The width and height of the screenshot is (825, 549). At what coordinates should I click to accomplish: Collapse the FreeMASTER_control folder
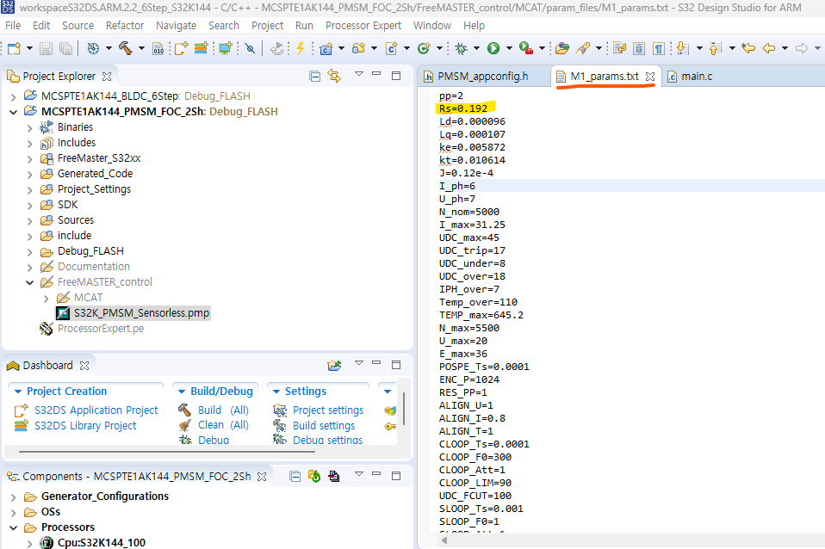pyautogui.click(x=29, y=282)
